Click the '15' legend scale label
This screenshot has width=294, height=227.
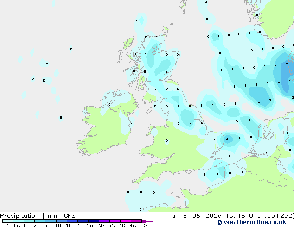tap(69, 225)
